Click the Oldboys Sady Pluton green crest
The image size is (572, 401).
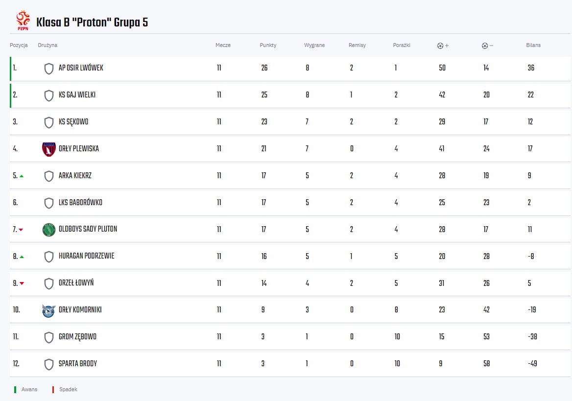(49, 230)
